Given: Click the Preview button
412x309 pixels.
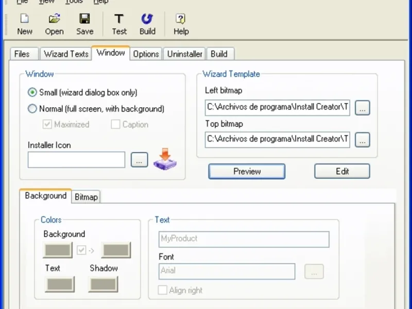Looking at the screenshot, I should (x=247, y=171).
